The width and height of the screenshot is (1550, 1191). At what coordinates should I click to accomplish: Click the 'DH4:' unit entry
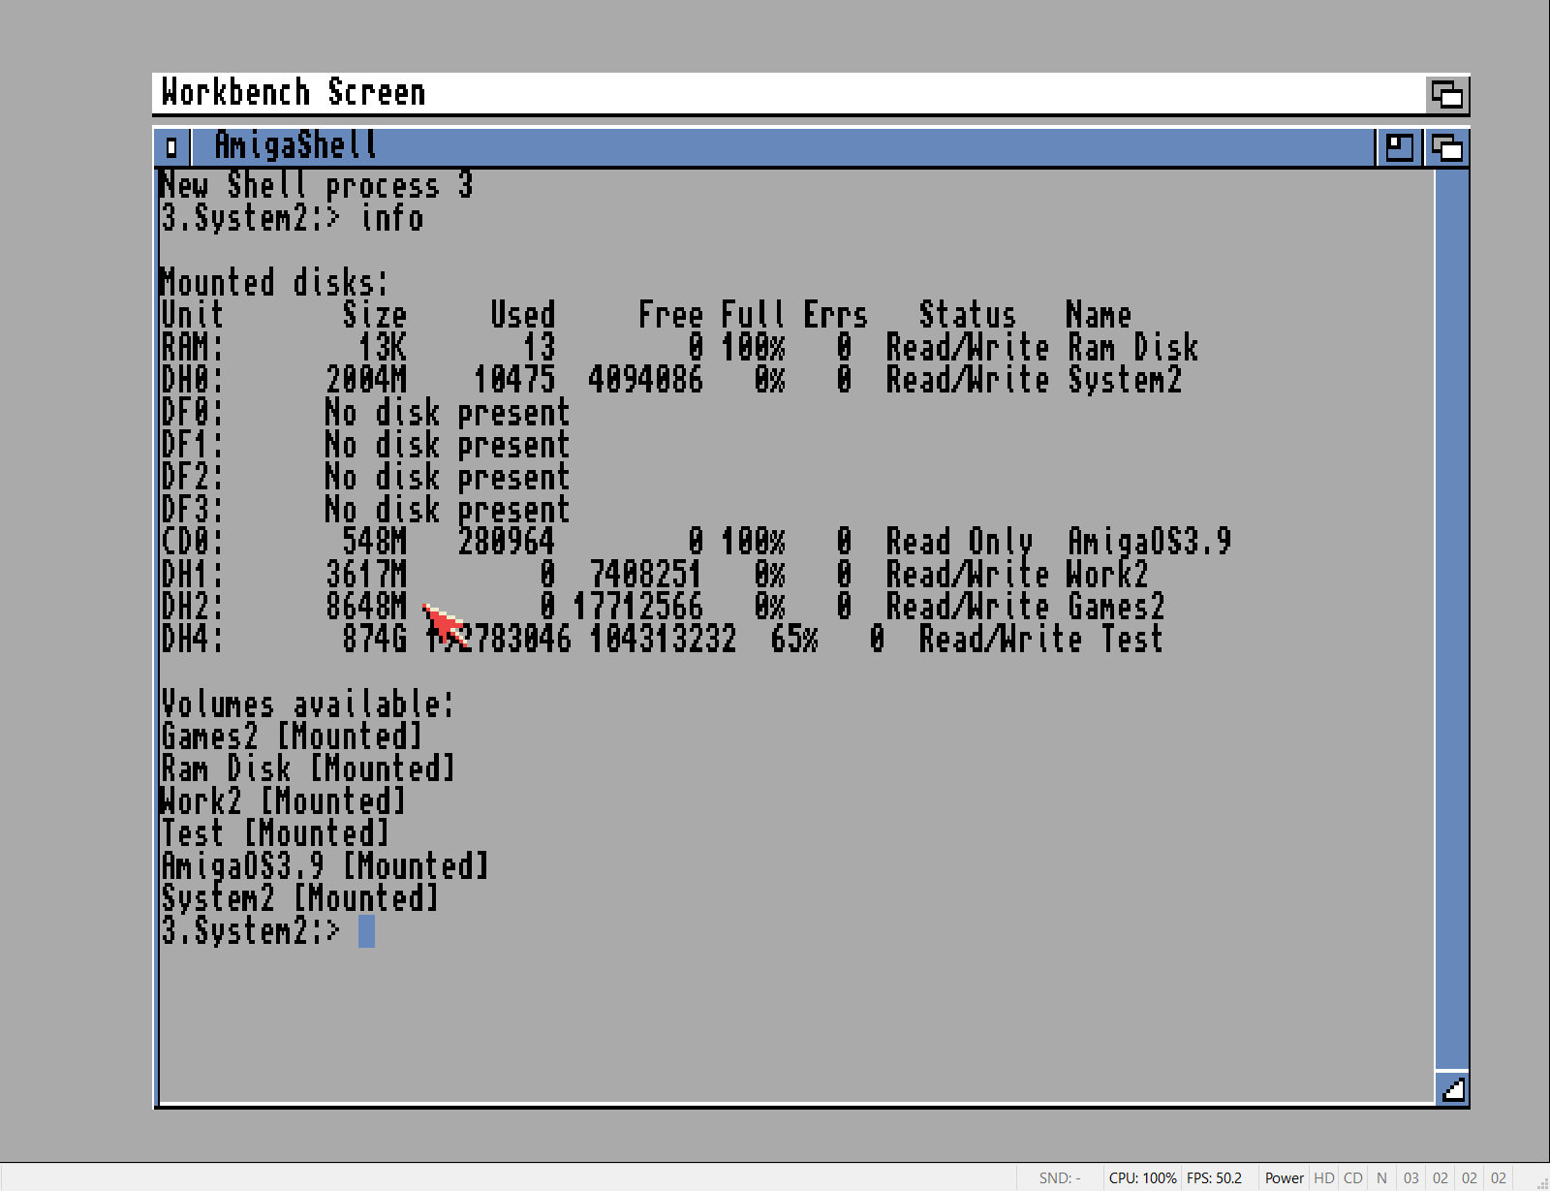click(x=192, y=640)
